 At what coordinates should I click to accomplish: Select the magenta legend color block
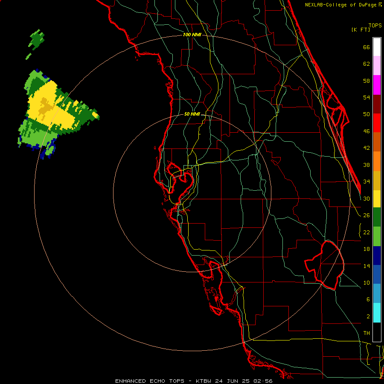(377, 85)
